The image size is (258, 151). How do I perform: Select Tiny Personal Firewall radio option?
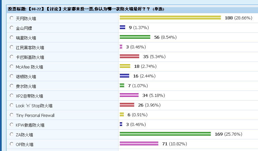12,115
